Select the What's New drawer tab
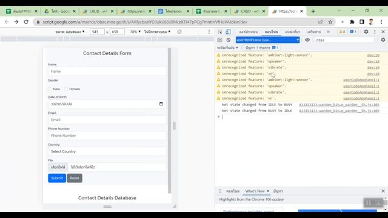Screen dimensions: 388x218 click(x=255, y=191)
